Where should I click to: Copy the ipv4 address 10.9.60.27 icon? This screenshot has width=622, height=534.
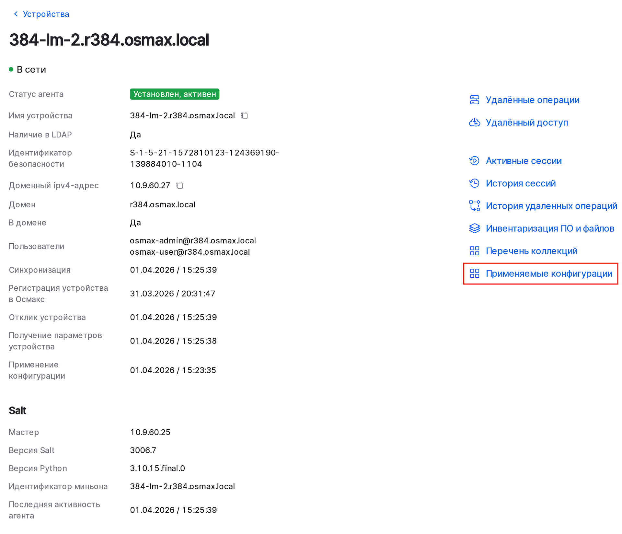coord(180,185)
